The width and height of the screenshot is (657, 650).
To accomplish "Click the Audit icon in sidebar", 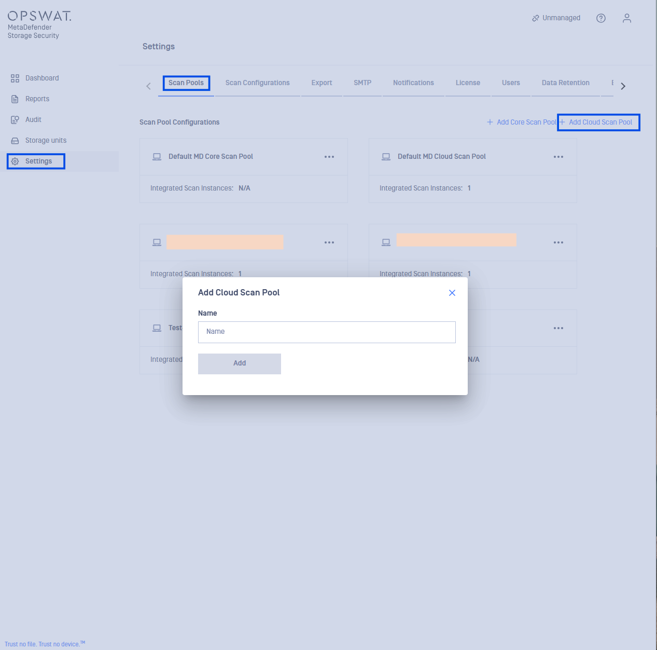I will pyautogui.click(x=15, y=120).
